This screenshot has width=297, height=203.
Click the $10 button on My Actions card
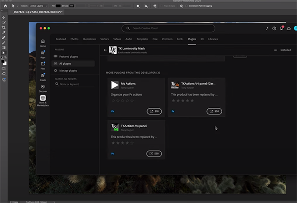[154, 111]
